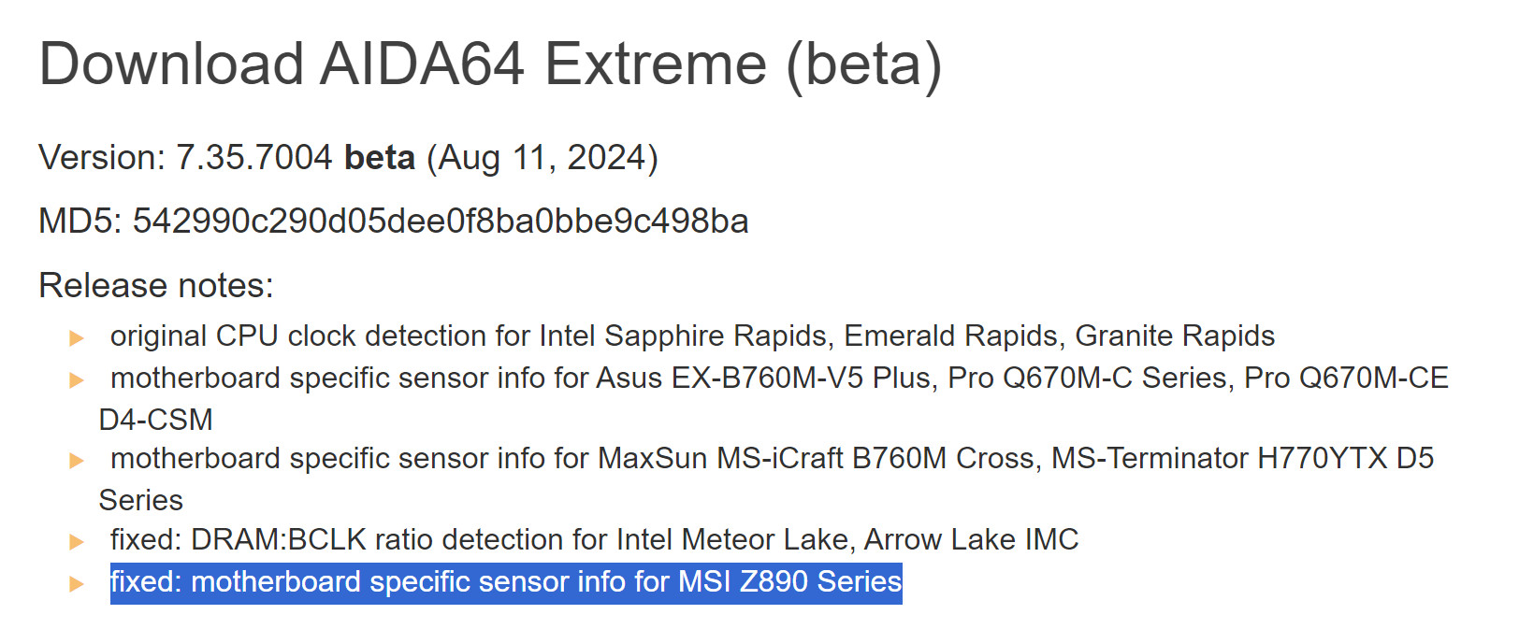Click the arrow bullet before Sapphire Rapids note

point(77,338)
